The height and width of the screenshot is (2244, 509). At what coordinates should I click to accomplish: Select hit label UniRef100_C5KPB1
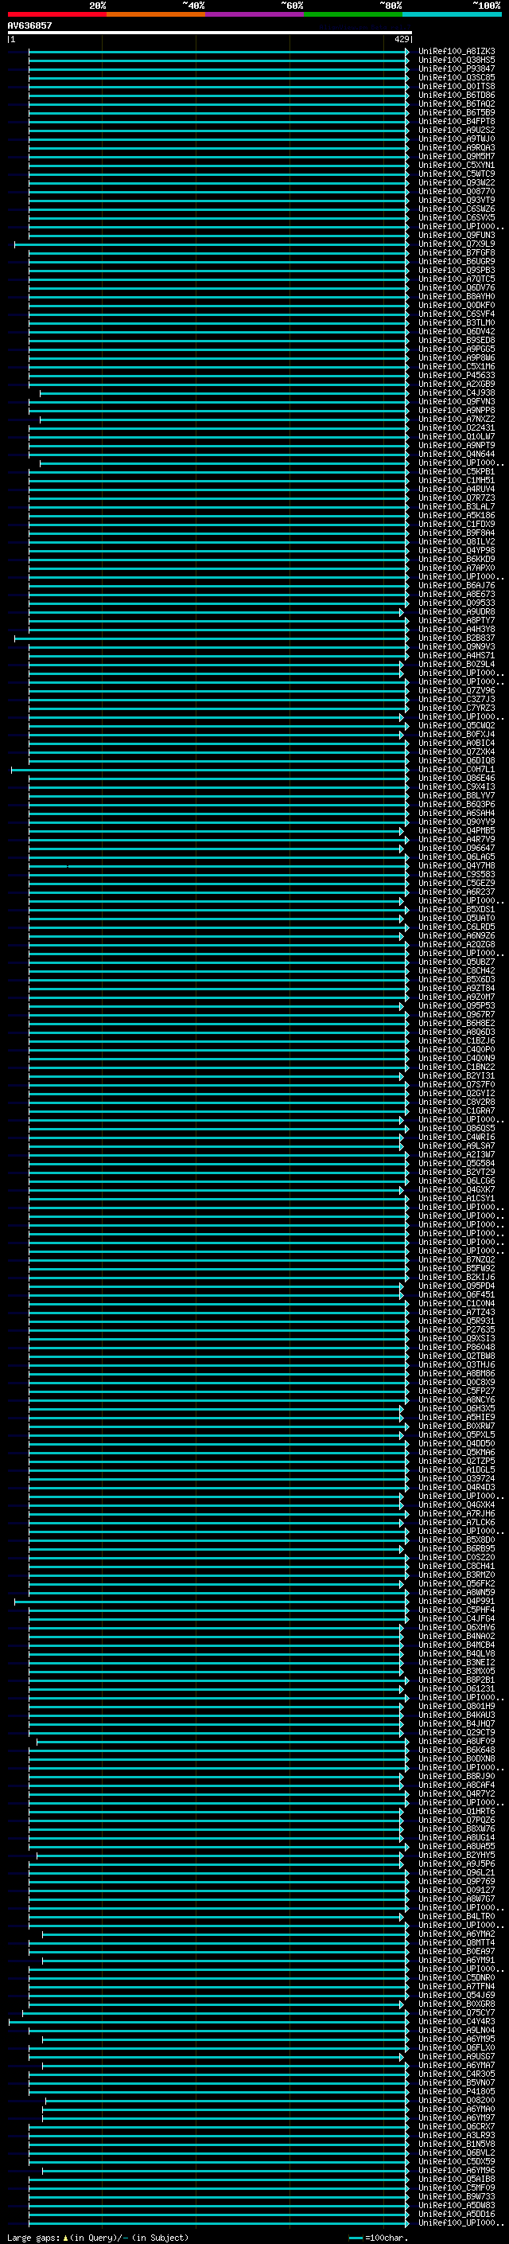pyautogui.click(x=457, y=472)
